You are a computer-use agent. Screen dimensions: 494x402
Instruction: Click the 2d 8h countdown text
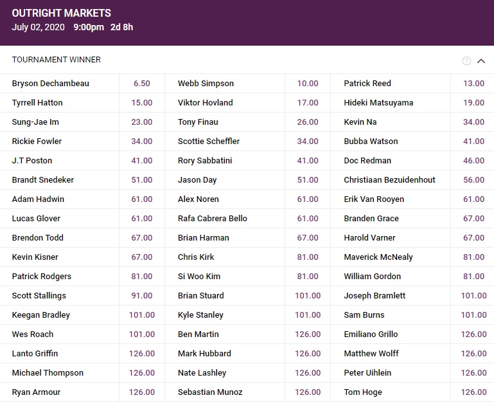coord(121,27)
